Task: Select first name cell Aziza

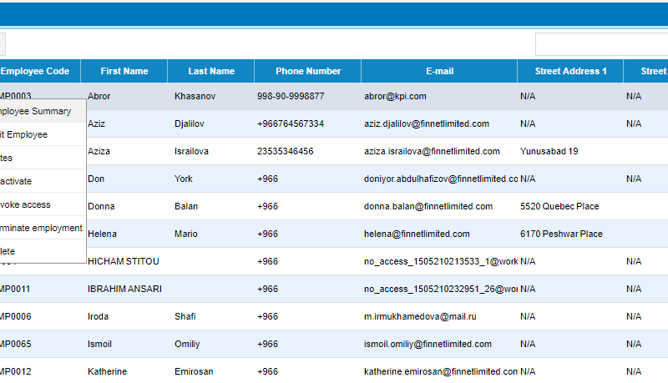Action: (x=99, y=151)
